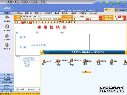Click the green refresh icon at top
Image resolution: width=127 pixels, height=95 pixels.
[113, 2]
